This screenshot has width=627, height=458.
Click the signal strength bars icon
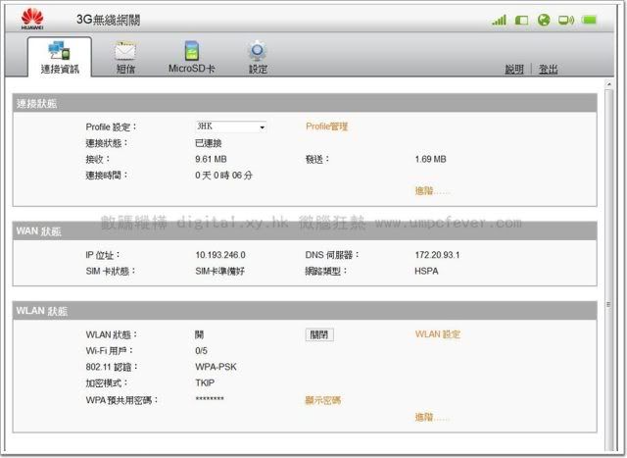(x=500, y=20)
